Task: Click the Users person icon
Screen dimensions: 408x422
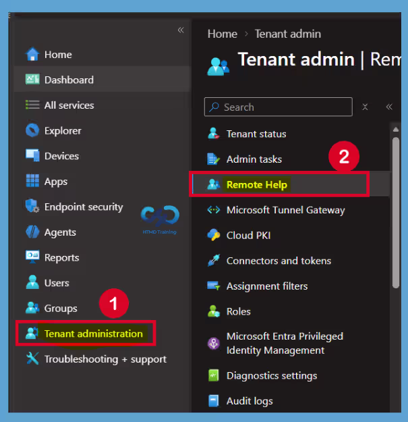Action: coord(32,282)
